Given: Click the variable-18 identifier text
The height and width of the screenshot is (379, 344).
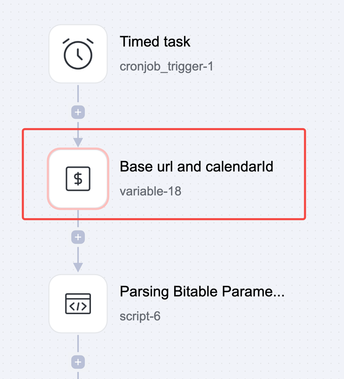Looking at the screenshot, I should coord(150,191).
